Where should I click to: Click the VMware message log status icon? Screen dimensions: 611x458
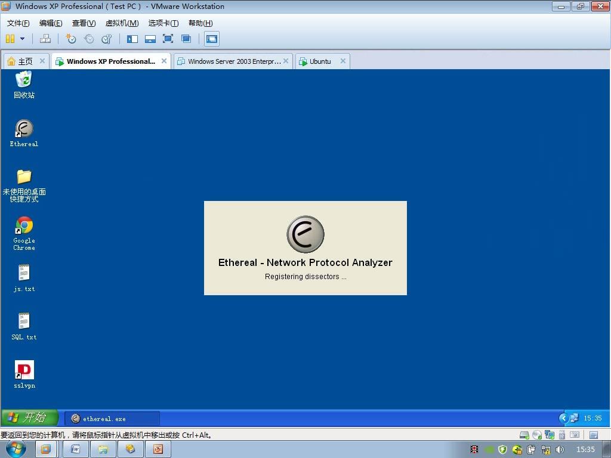pos(594,435)
